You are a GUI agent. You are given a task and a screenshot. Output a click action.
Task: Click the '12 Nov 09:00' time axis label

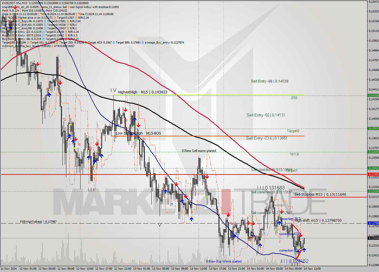[66, 269]
